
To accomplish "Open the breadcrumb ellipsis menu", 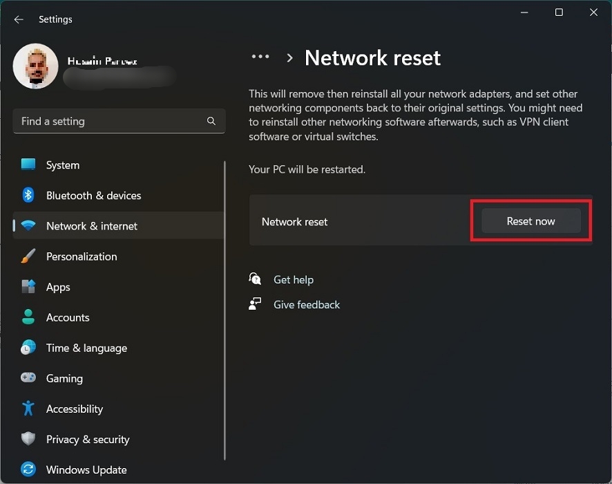I will pos(260,57).
